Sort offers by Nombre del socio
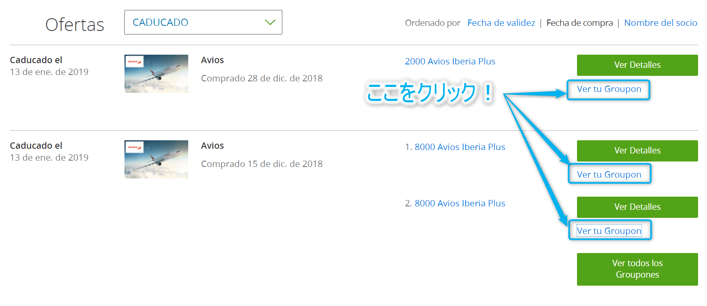Viewport: 707px width, 306px height. [x=660, y=23]
